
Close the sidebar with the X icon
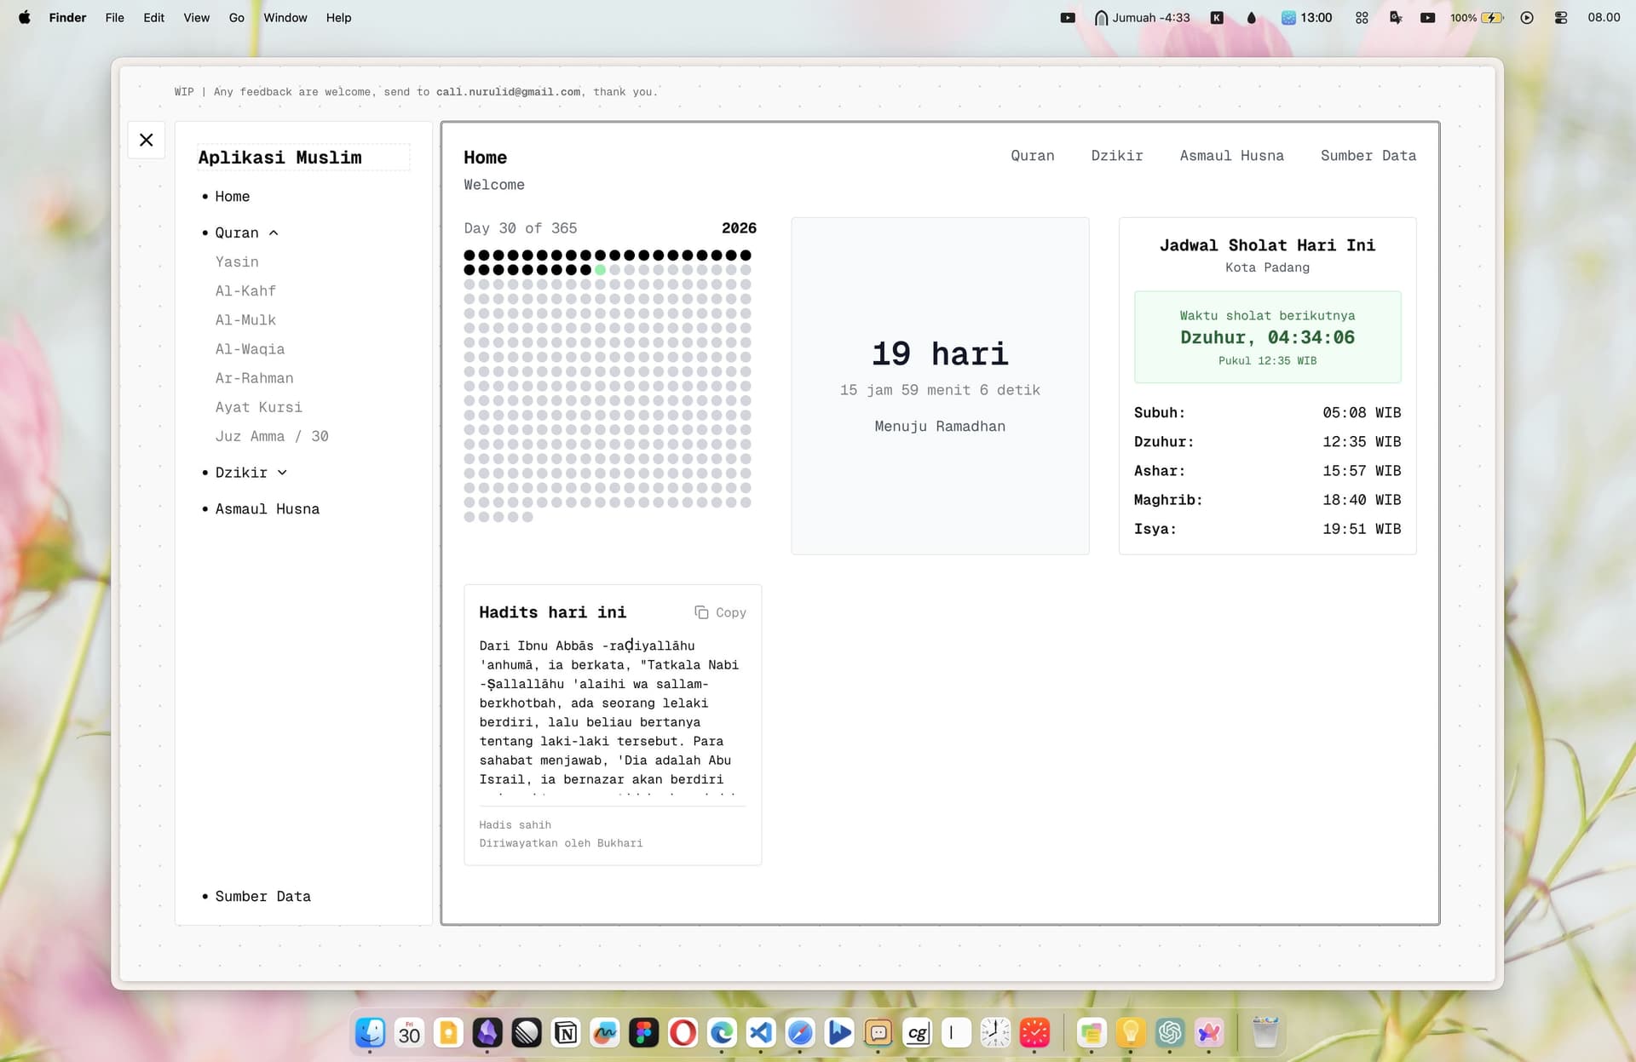pyautogui.click(x=147, y=140)
